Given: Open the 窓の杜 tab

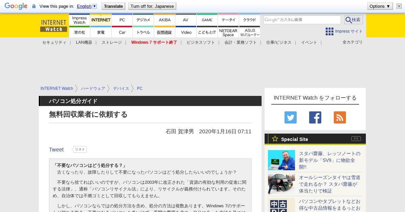Looking at the screenshot, I should (x=79, y=32).
